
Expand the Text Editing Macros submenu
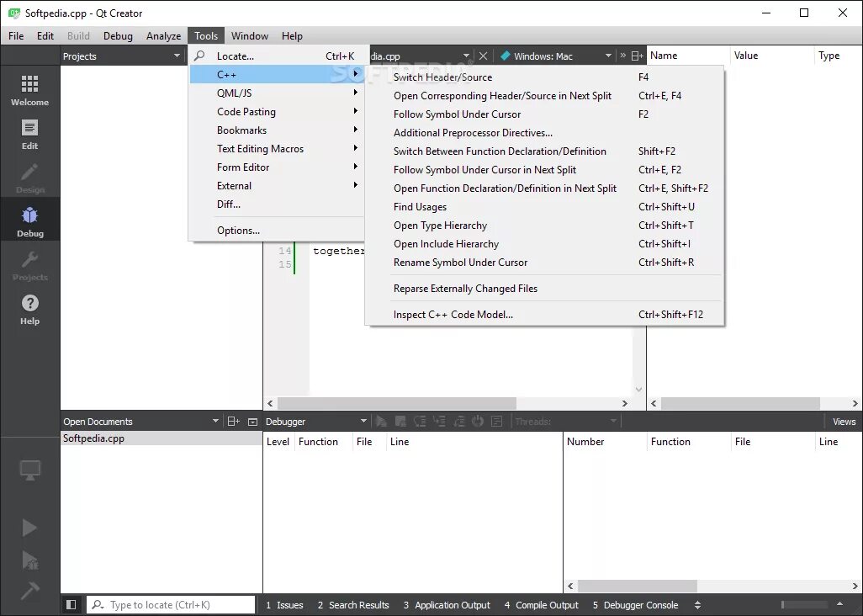coord(276,149)
